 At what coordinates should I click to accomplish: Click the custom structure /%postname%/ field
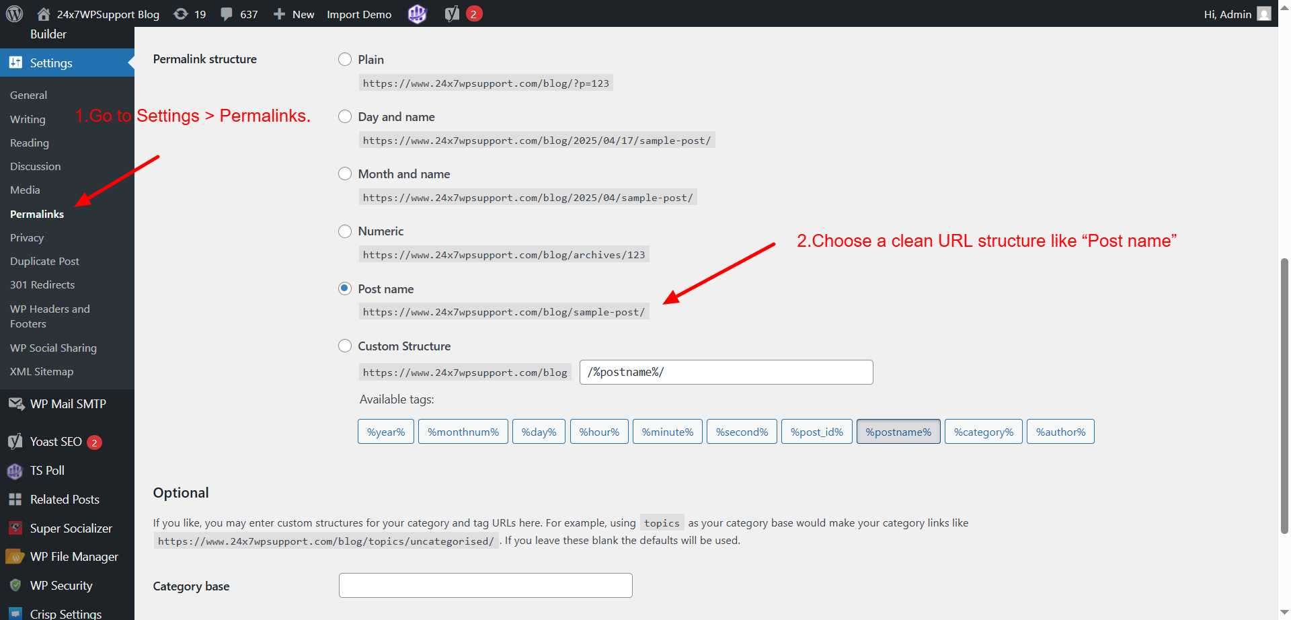click(726, 372)
